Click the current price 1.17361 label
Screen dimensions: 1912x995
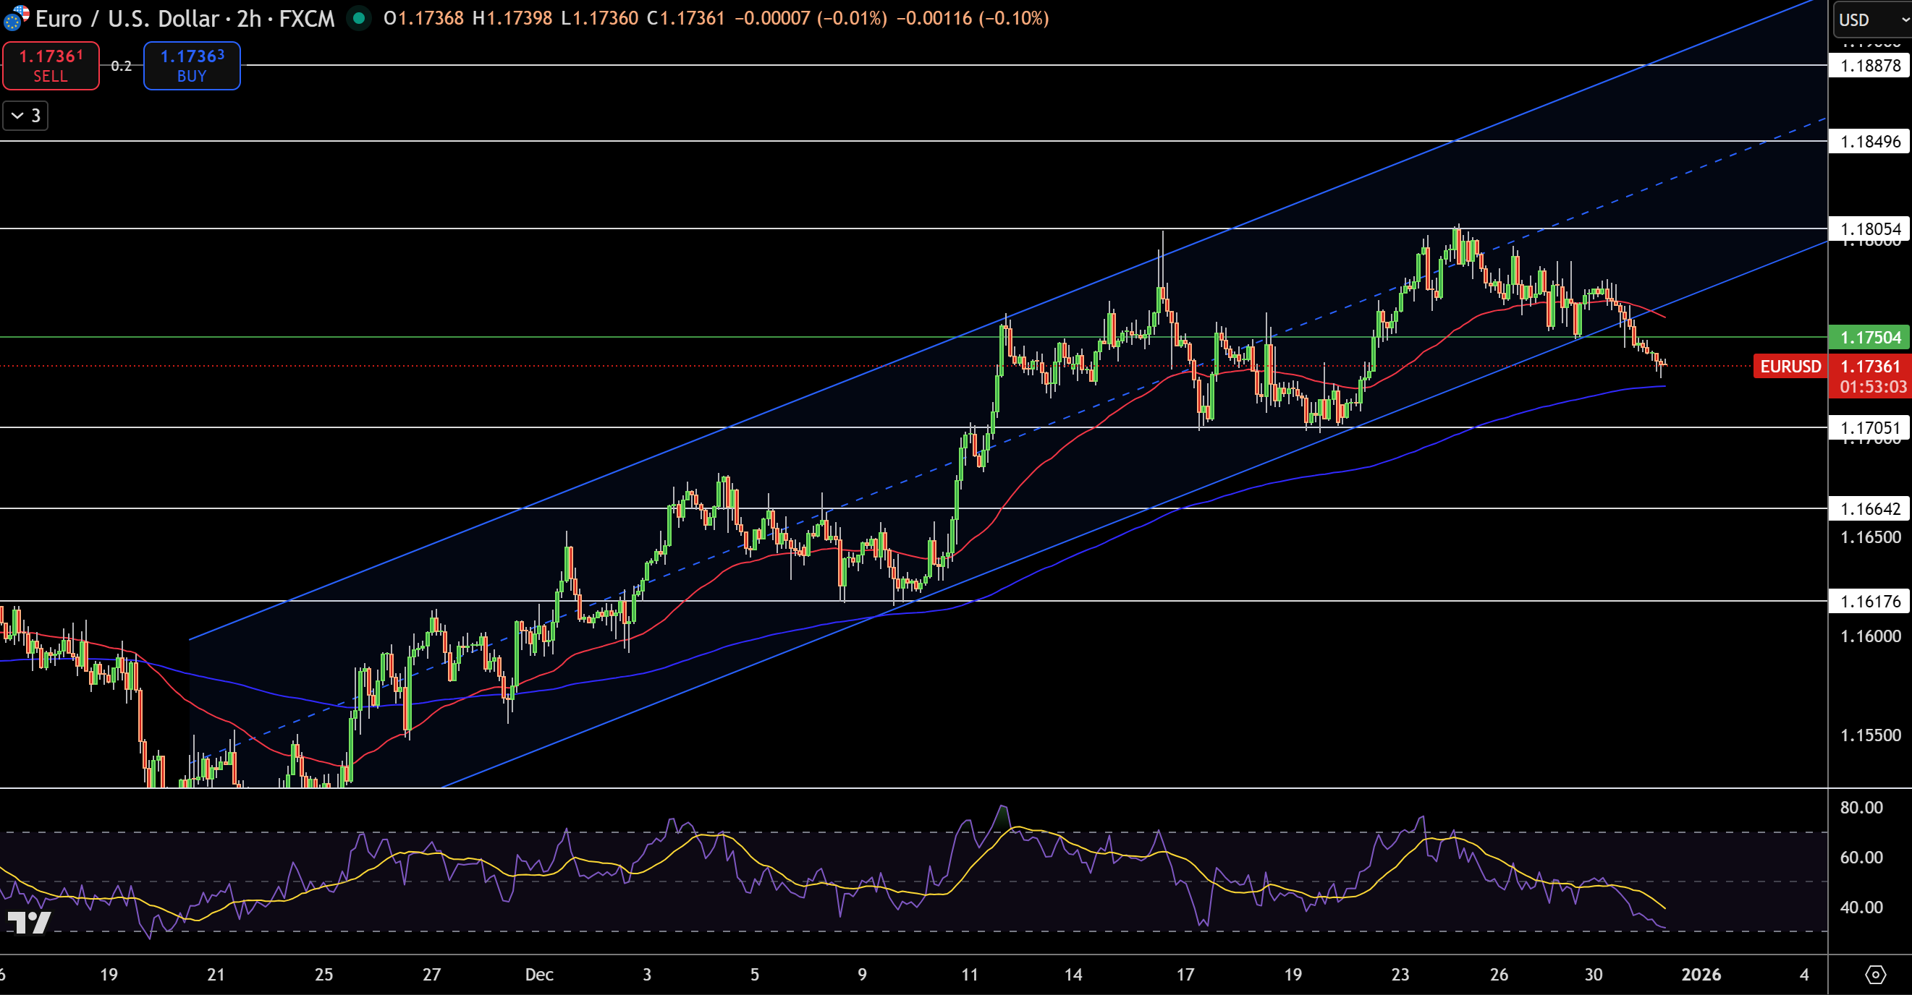(x=1870, y=367)
